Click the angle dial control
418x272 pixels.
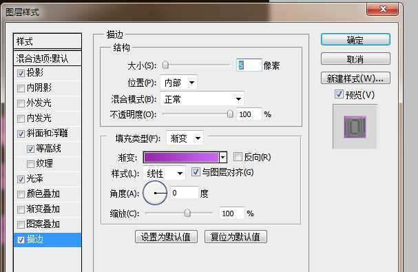point(155,193)
